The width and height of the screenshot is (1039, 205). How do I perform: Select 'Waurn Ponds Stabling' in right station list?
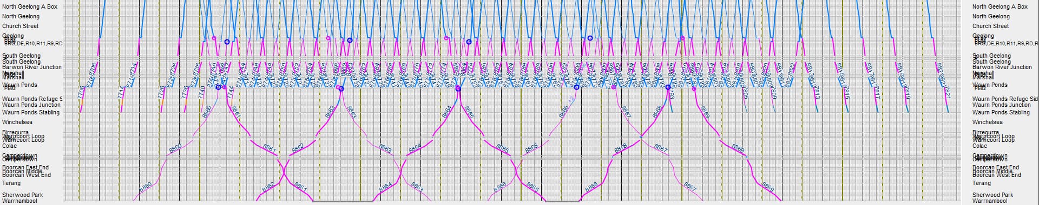tap(1001, 112)
